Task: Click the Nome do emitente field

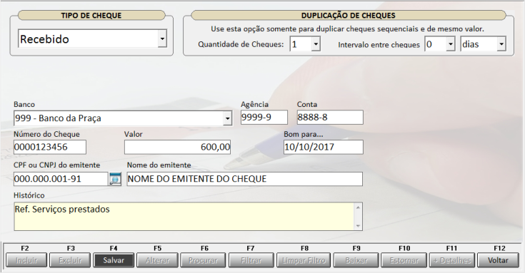Action: pos(244,179)
